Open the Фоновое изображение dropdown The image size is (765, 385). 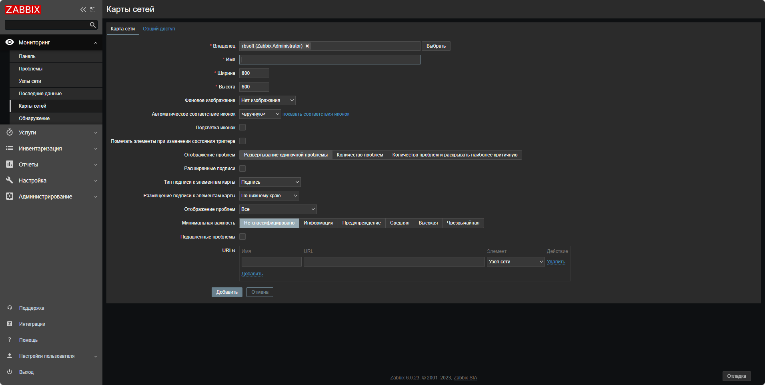click(x=267, y=100)
